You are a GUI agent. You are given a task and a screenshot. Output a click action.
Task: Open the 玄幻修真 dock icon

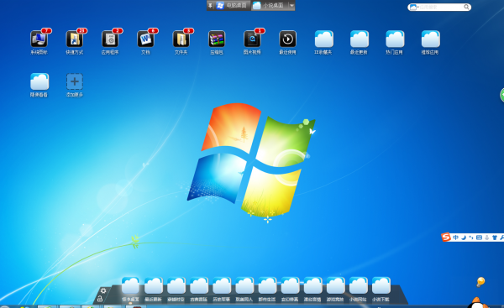coord(291,285)
